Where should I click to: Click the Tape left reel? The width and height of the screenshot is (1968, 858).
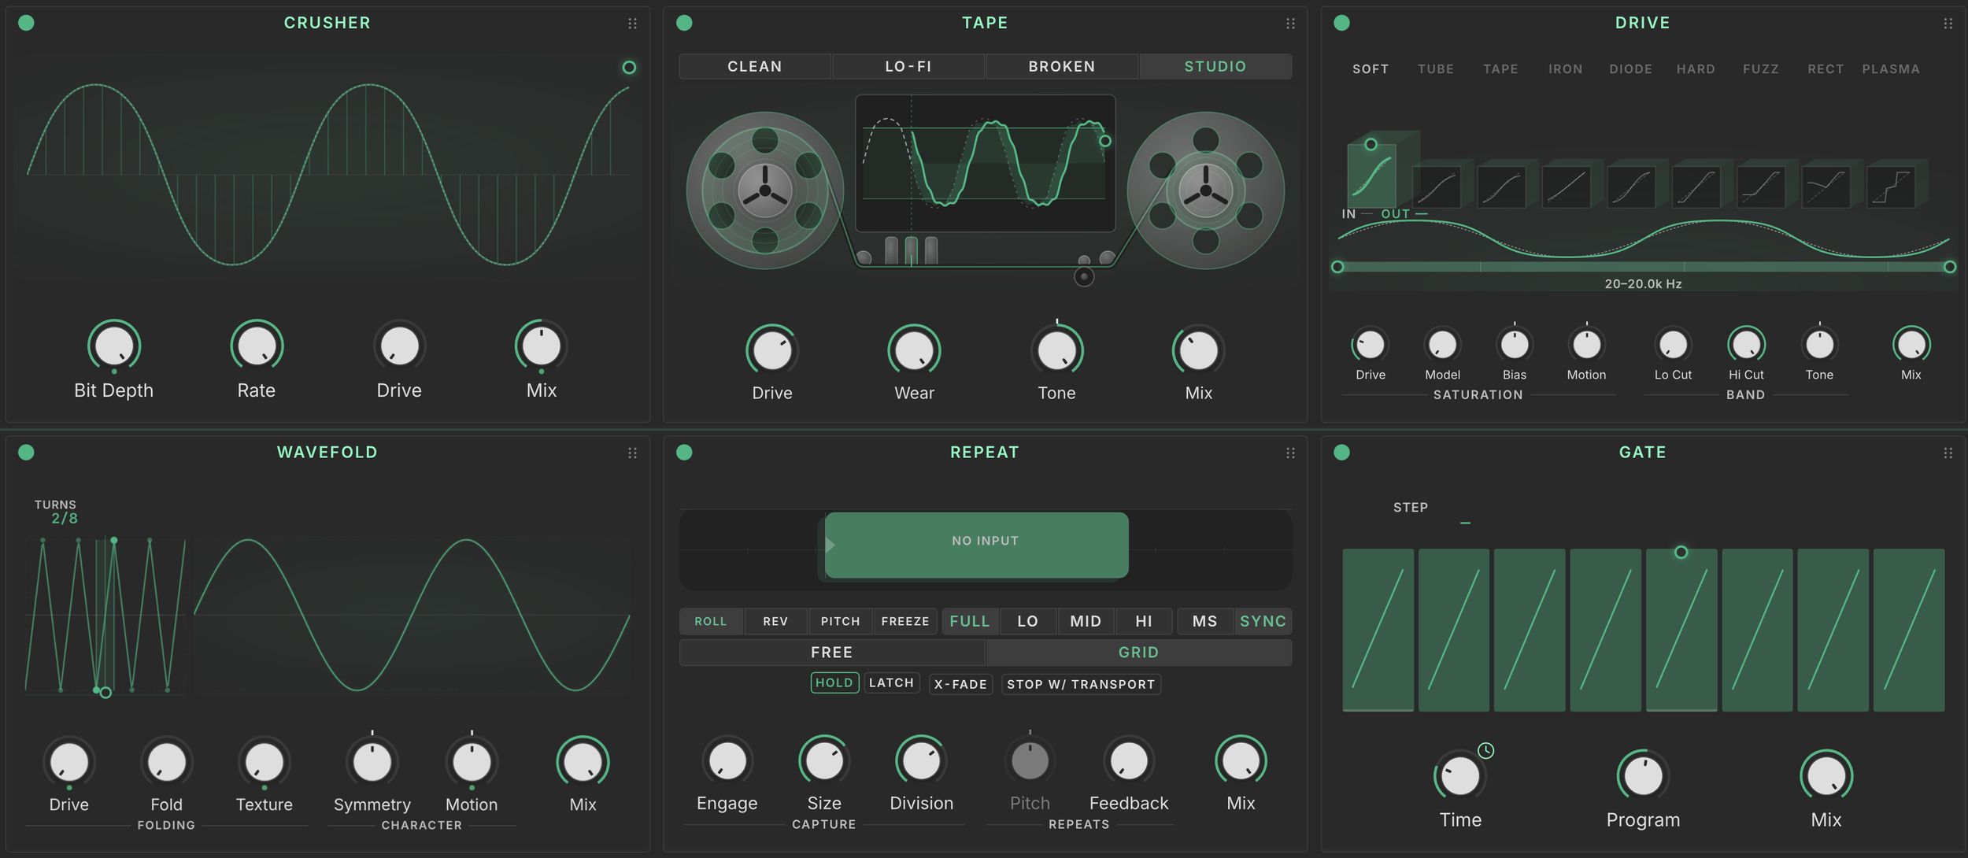pyautogui.click(x=765, y=190)
